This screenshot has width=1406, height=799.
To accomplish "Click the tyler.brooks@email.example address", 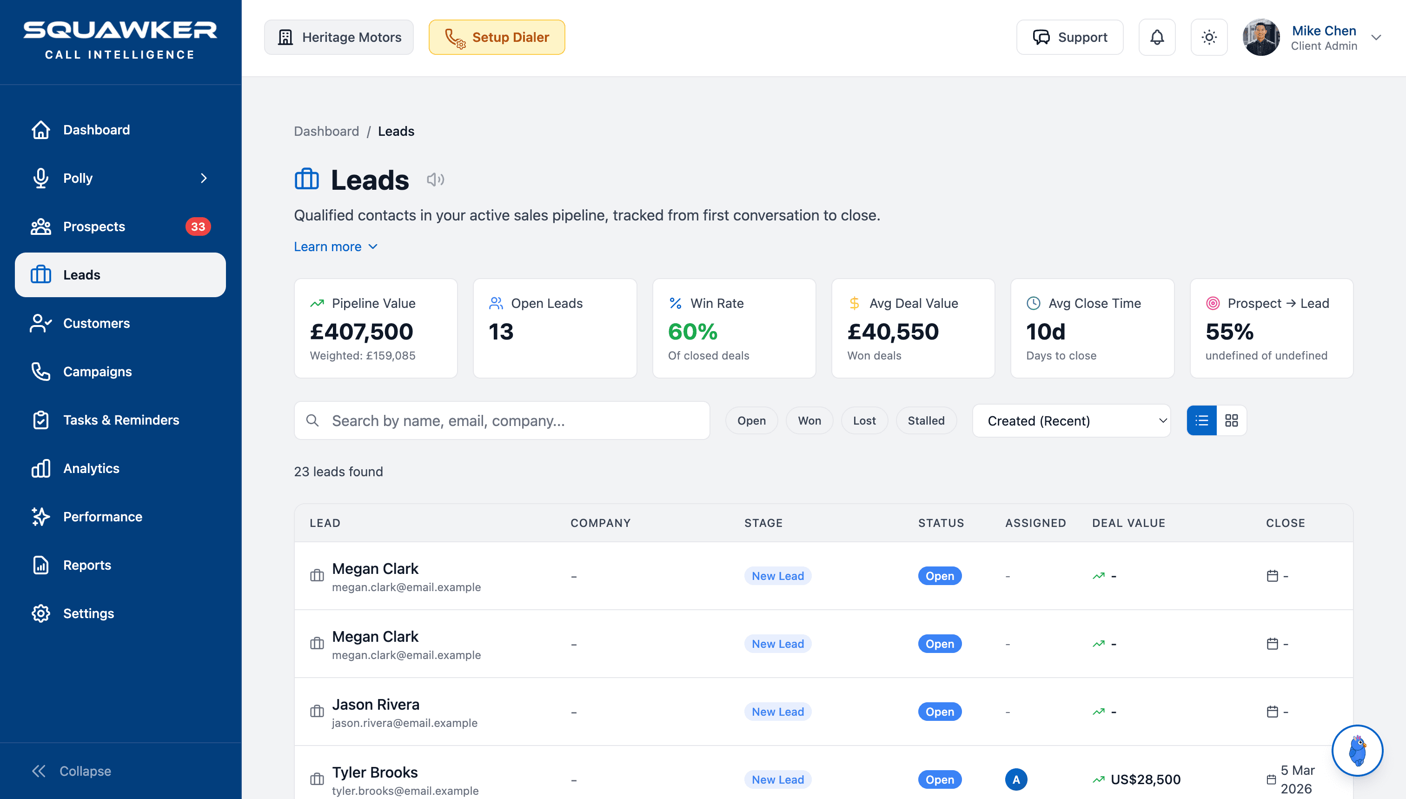I will [405, 791].
